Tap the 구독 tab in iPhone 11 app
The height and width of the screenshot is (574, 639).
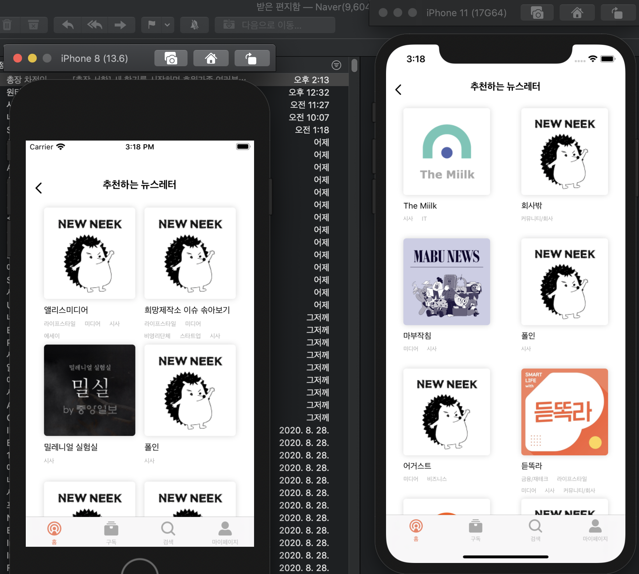[x=475, y=530]
